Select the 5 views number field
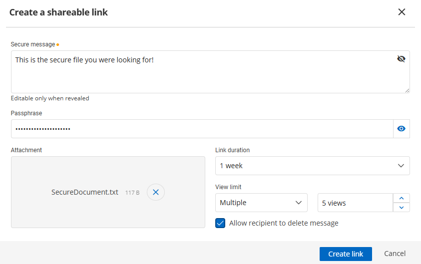The width and height of the screenshot is (421, 264). pyautogui.click(x=355, y=203)
